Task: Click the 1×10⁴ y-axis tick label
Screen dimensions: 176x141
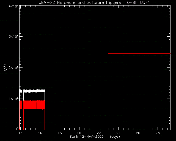Action: click(13, 99)
